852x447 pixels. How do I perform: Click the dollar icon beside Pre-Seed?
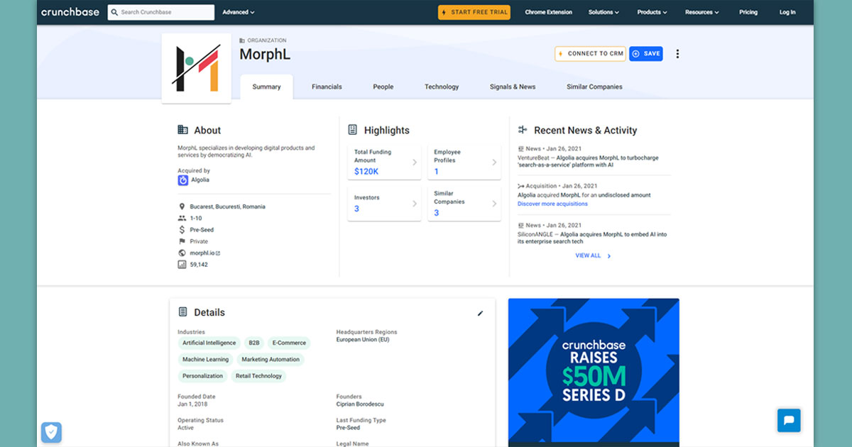click(x=182, y=230)
